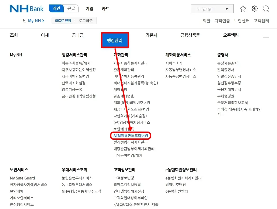Viewport: 277px width, 209px height.
Task: Click the star favorites icon
Action: (x=243, y=8)
